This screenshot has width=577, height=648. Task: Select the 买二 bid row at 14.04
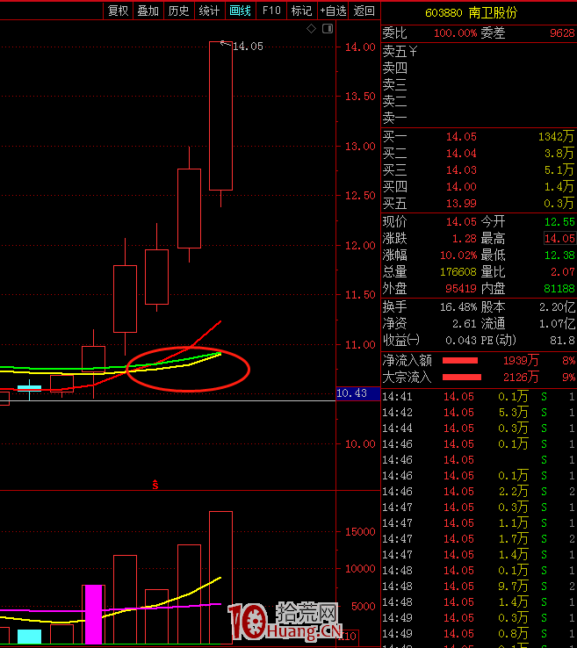tap(479, 154)
